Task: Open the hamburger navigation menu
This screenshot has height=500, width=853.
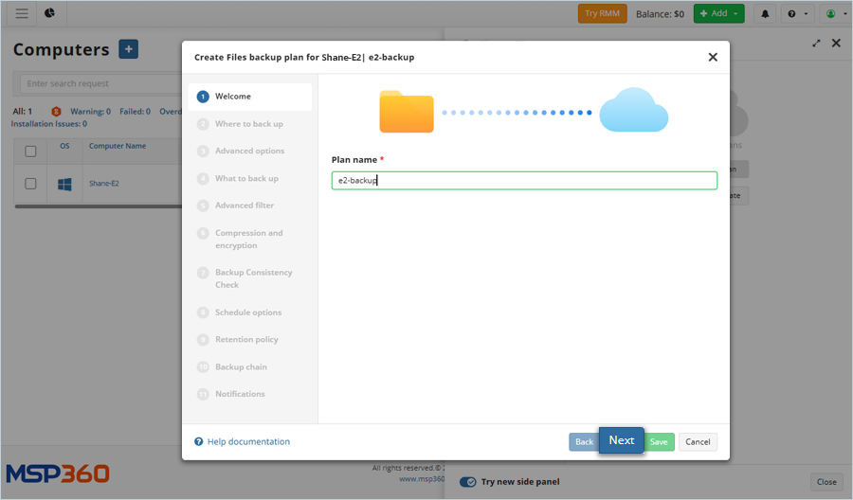Action: coord(22,13)
